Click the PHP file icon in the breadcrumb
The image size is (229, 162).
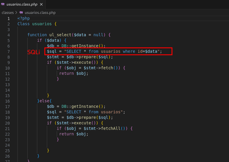point(21,13)
